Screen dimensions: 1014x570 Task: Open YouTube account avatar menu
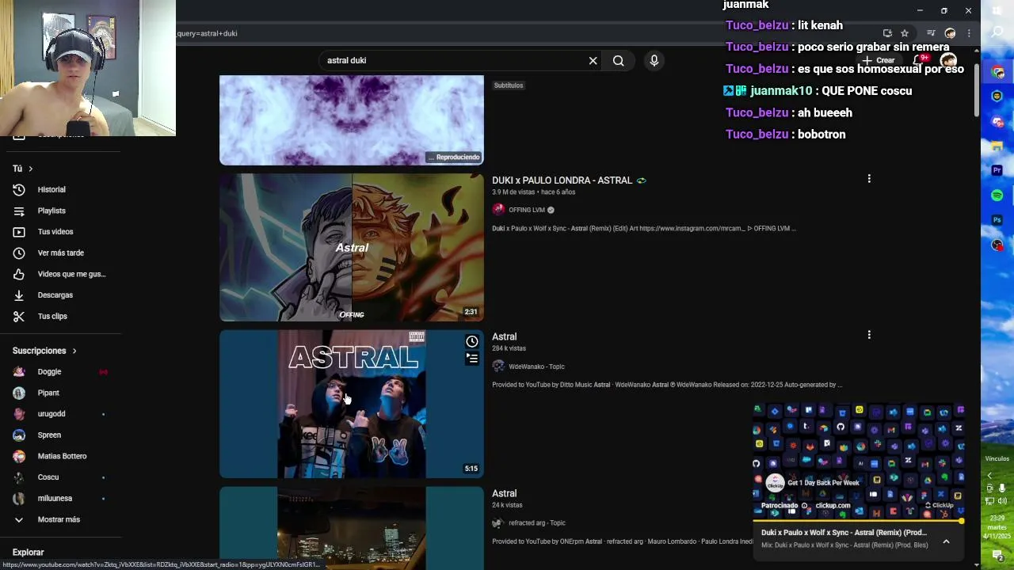pos(948,60)
